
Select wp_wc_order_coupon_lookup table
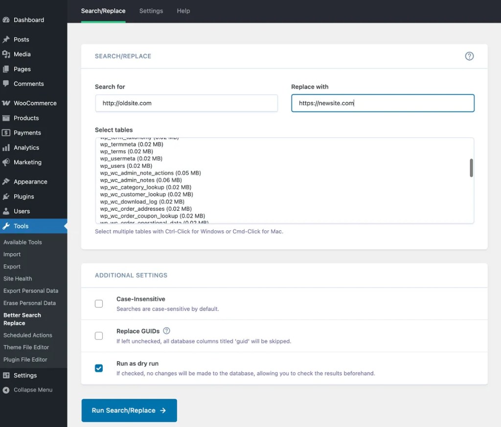coord(153,216)
